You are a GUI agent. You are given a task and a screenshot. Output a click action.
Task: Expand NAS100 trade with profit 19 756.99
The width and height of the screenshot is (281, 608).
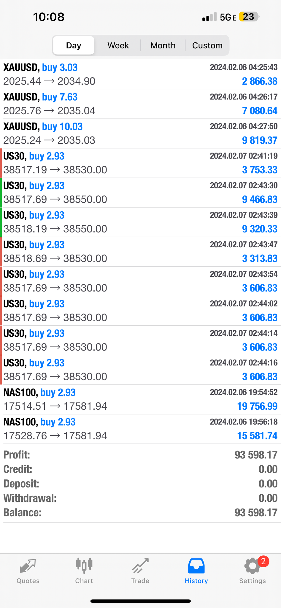(x=140, y=399)
